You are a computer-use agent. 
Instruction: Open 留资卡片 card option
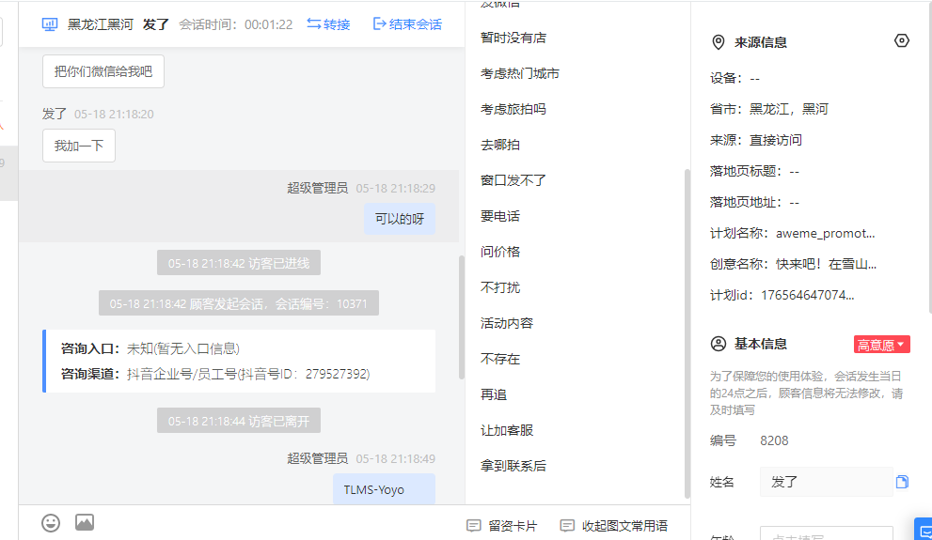(501, 526)
